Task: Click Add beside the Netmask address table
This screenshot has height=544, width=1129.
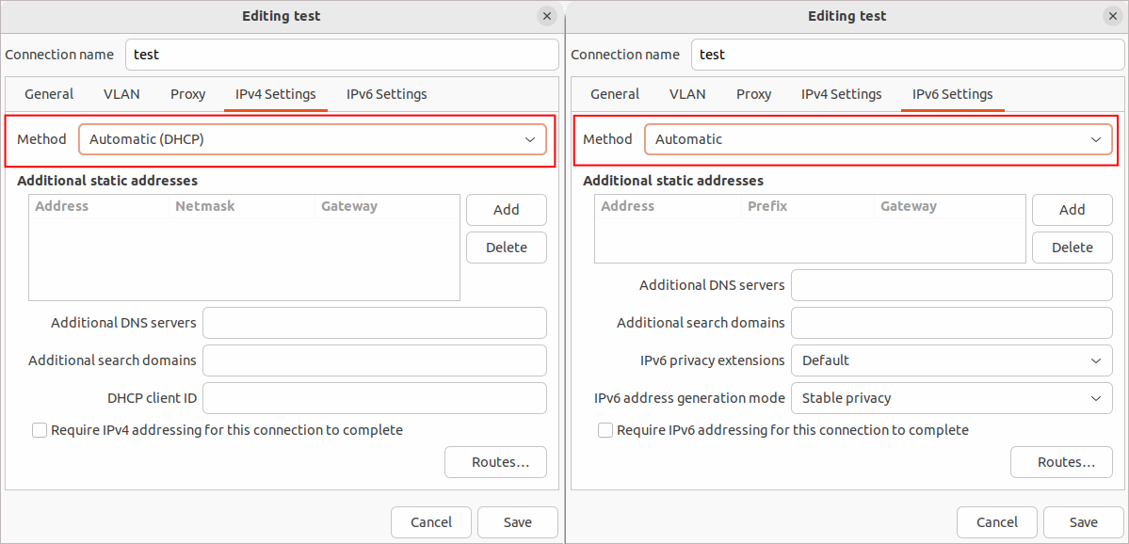Action: click(x=506, y=210)
